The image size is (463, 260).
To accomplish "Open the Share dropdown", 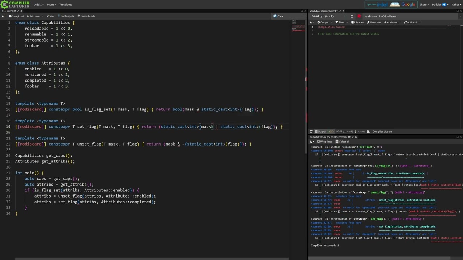I will click(x=424, y=5).
